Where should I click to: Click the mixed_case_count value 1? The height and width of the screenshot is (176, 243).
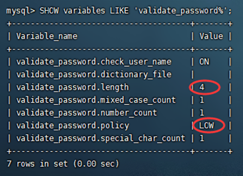[202, 100]
